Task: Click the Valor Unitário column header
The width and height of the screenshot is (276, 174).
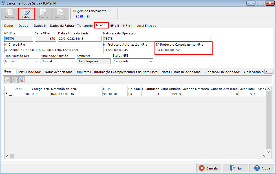Action: [x=171, y=89]
